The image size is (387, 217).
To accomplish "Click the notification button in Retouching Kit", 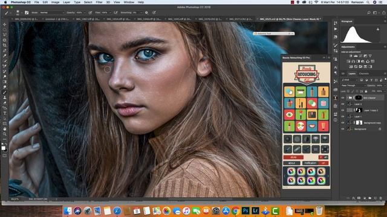I will [310, 163].
